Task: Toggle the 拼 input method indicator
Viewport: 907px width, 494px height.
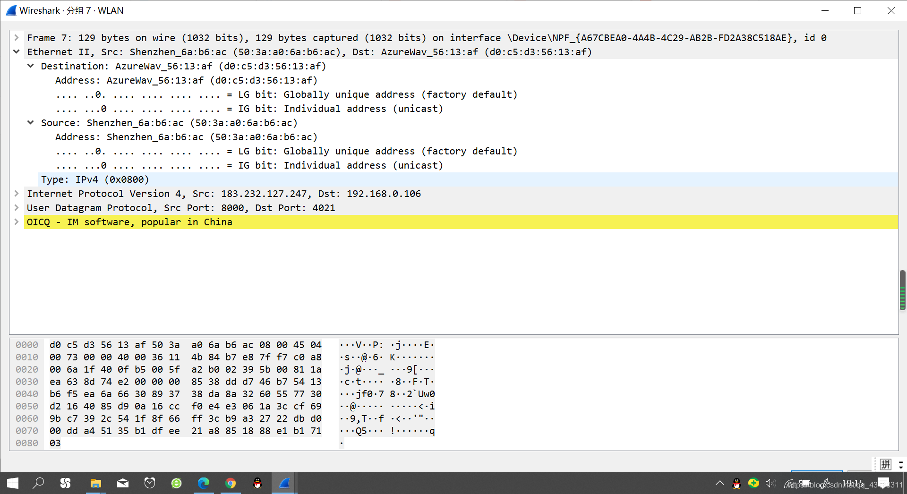Action: (886, 465)
